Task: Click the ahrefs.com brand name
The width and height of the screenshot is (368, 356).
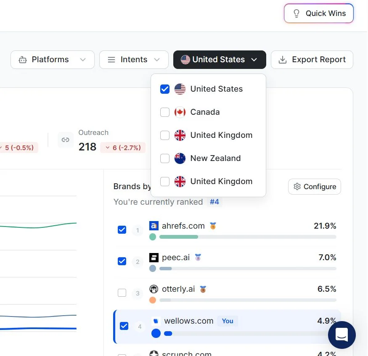Action: click(x=183, y=226)
